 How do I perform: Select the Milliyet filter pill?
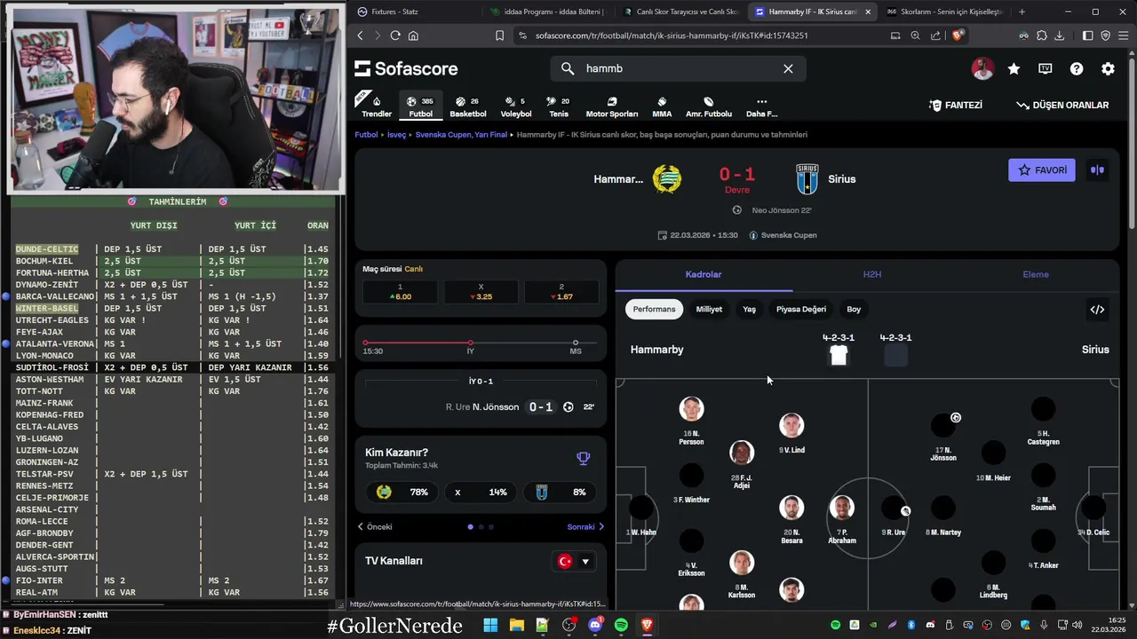709,309
